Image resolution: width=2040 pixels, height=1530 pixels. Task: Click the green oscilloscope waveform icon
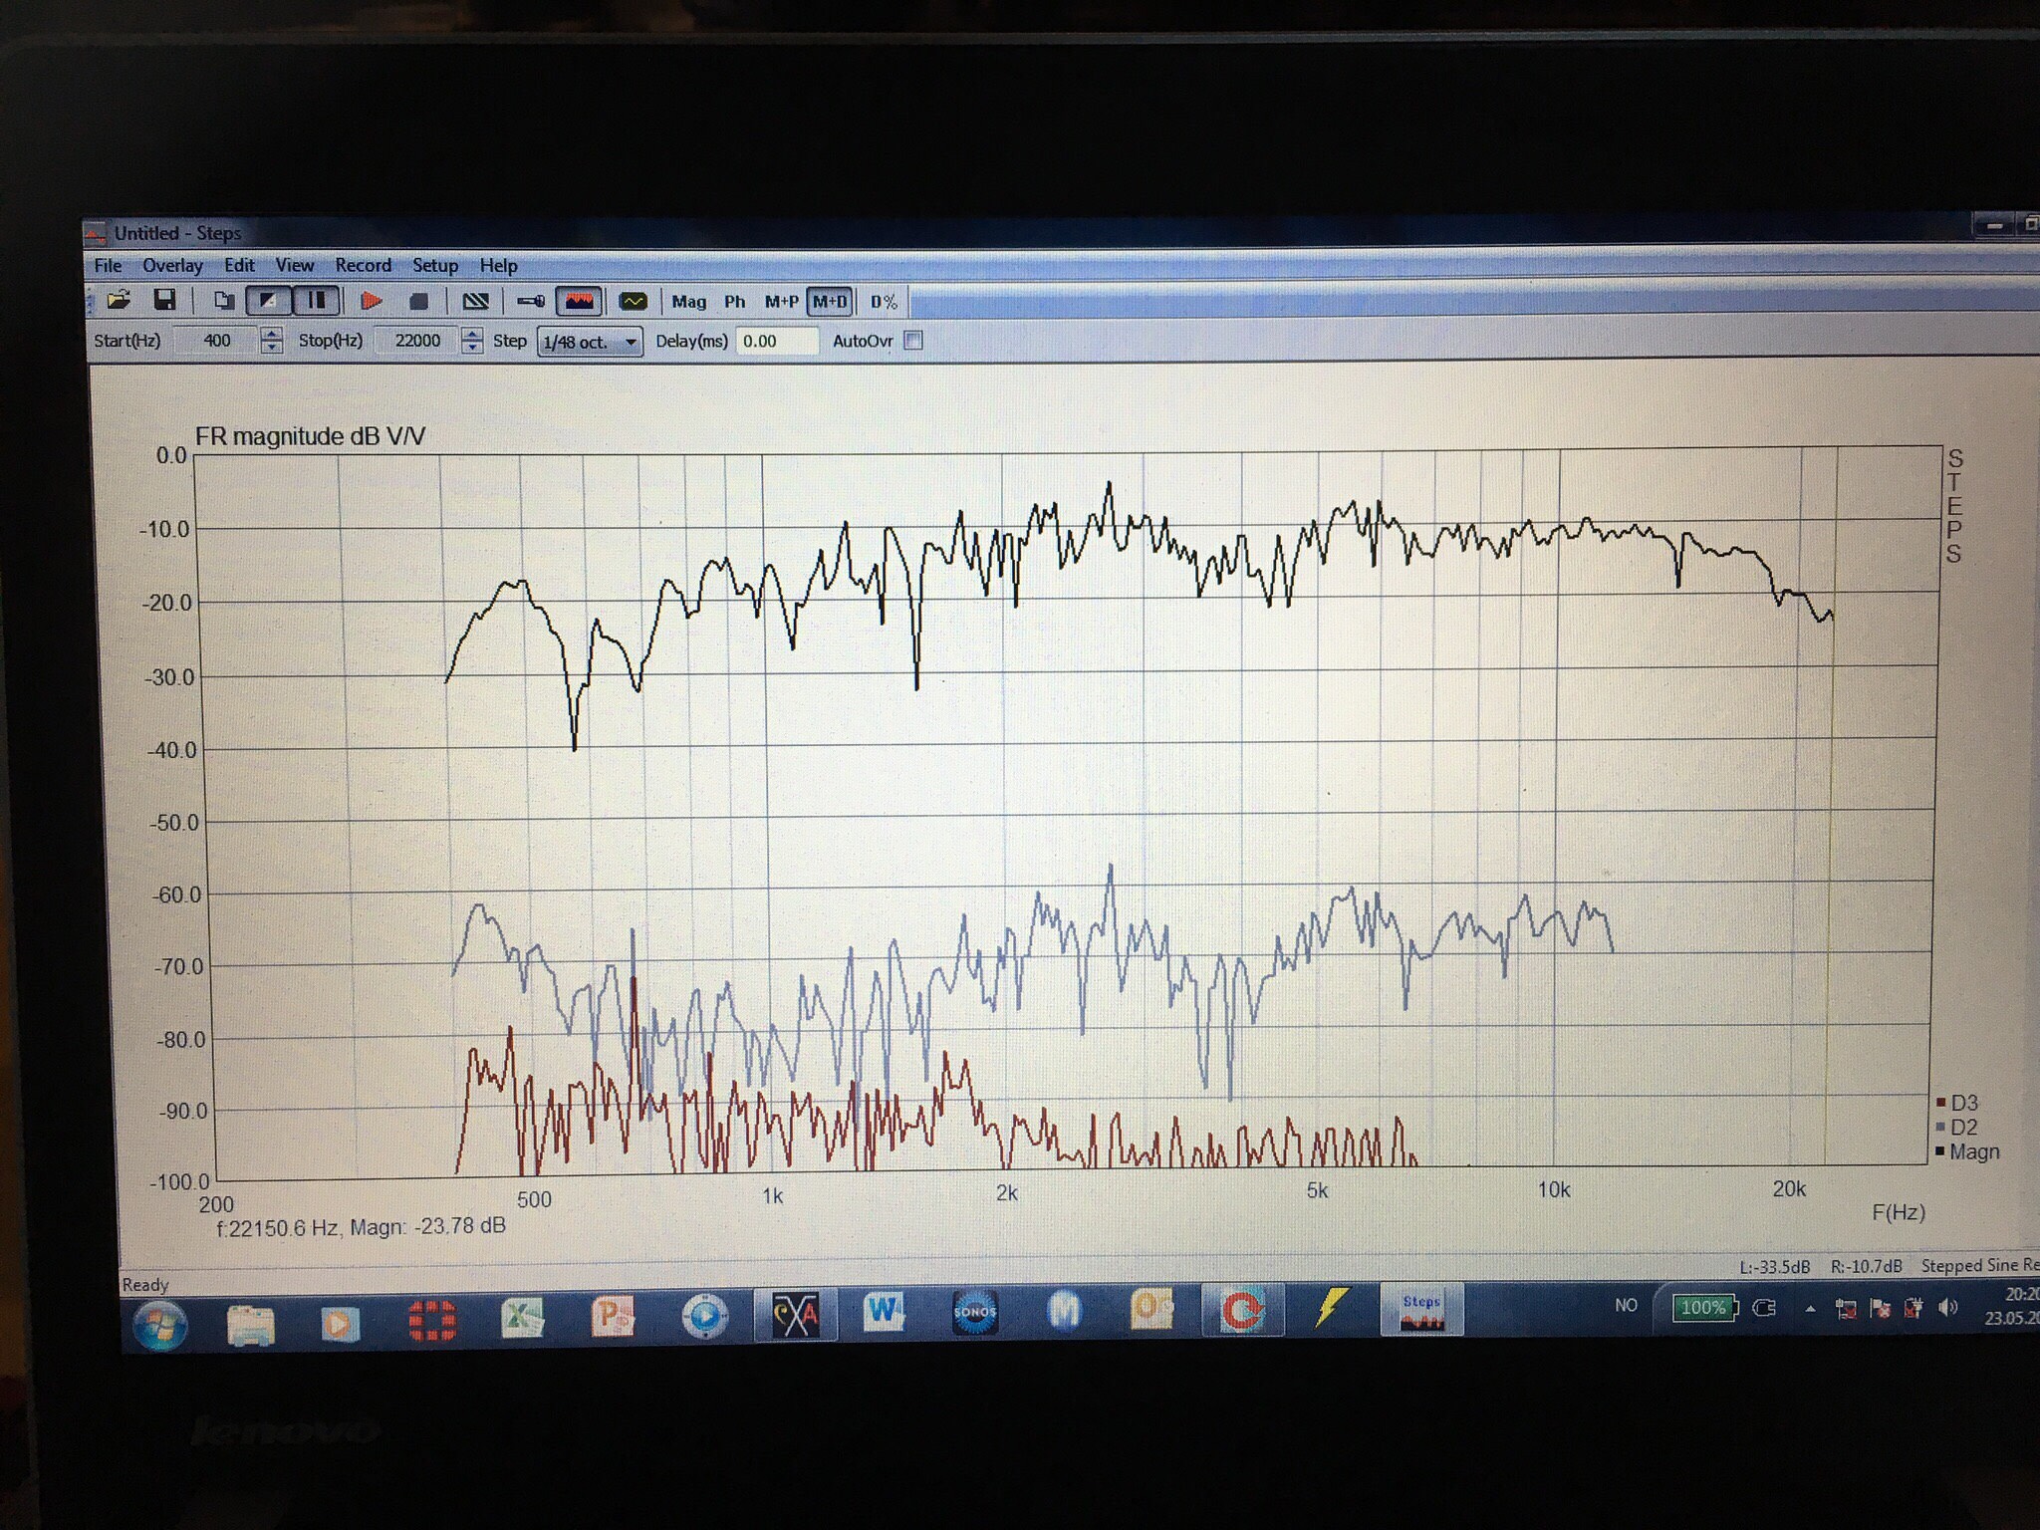(x=633, y=301)
